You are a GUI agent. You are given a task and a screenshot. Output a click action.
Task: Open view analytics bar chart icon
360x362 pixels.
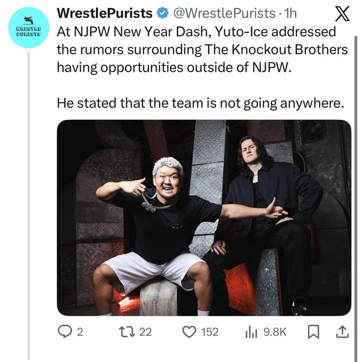[251, 332]
